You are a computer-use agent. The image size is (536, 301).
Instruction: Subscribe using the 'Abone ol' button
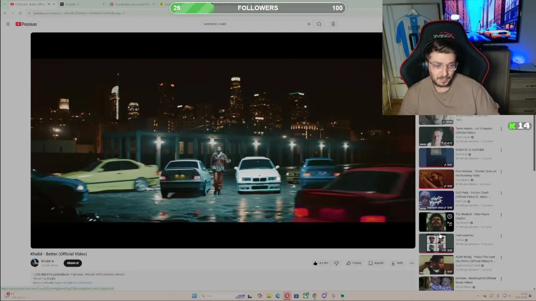click(x=72, y=263)
